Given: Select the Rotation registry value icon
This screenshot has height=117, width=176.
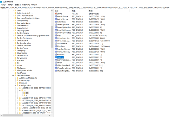Looking at the screenshot, I should point(56,54).
